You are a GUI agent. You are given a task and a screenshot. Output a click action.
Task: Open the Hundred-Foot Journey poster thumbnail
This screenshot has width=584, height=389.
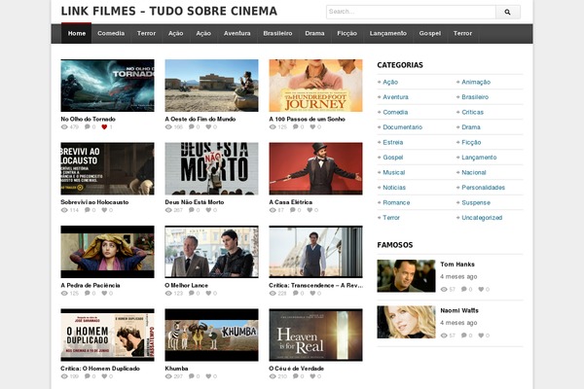pos(315,86)
